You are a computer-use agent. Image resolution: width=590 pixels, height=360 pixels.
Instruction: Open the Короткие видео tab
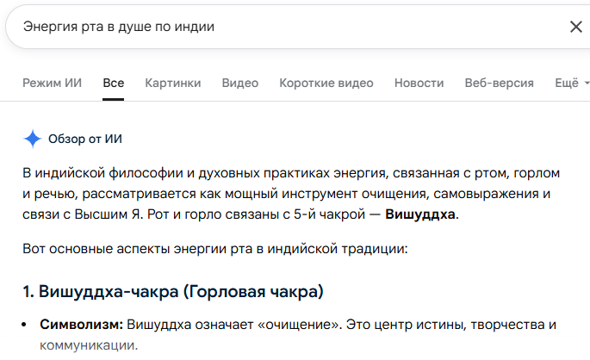[x=326, y=84]
